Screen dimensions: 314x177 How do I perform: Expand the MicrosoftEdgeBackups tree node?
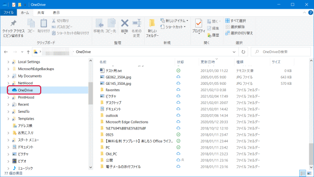tap(8, 69)
